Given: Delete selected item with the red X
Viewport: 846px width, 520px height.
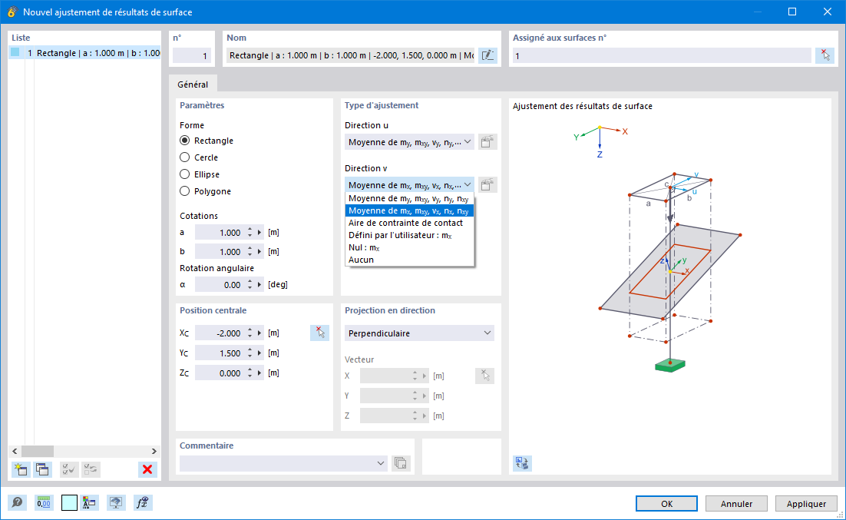Looking at the screenshot, I should (x=147, y=469).
